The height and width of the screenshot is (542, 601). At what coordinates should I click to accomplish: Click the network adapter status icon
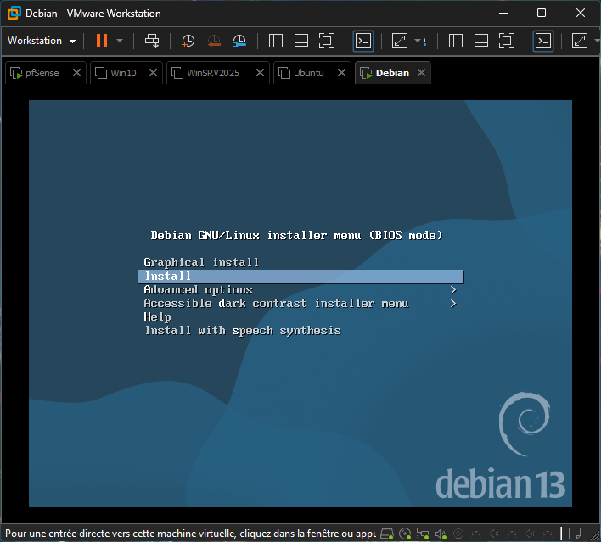(x=423, y=534)
